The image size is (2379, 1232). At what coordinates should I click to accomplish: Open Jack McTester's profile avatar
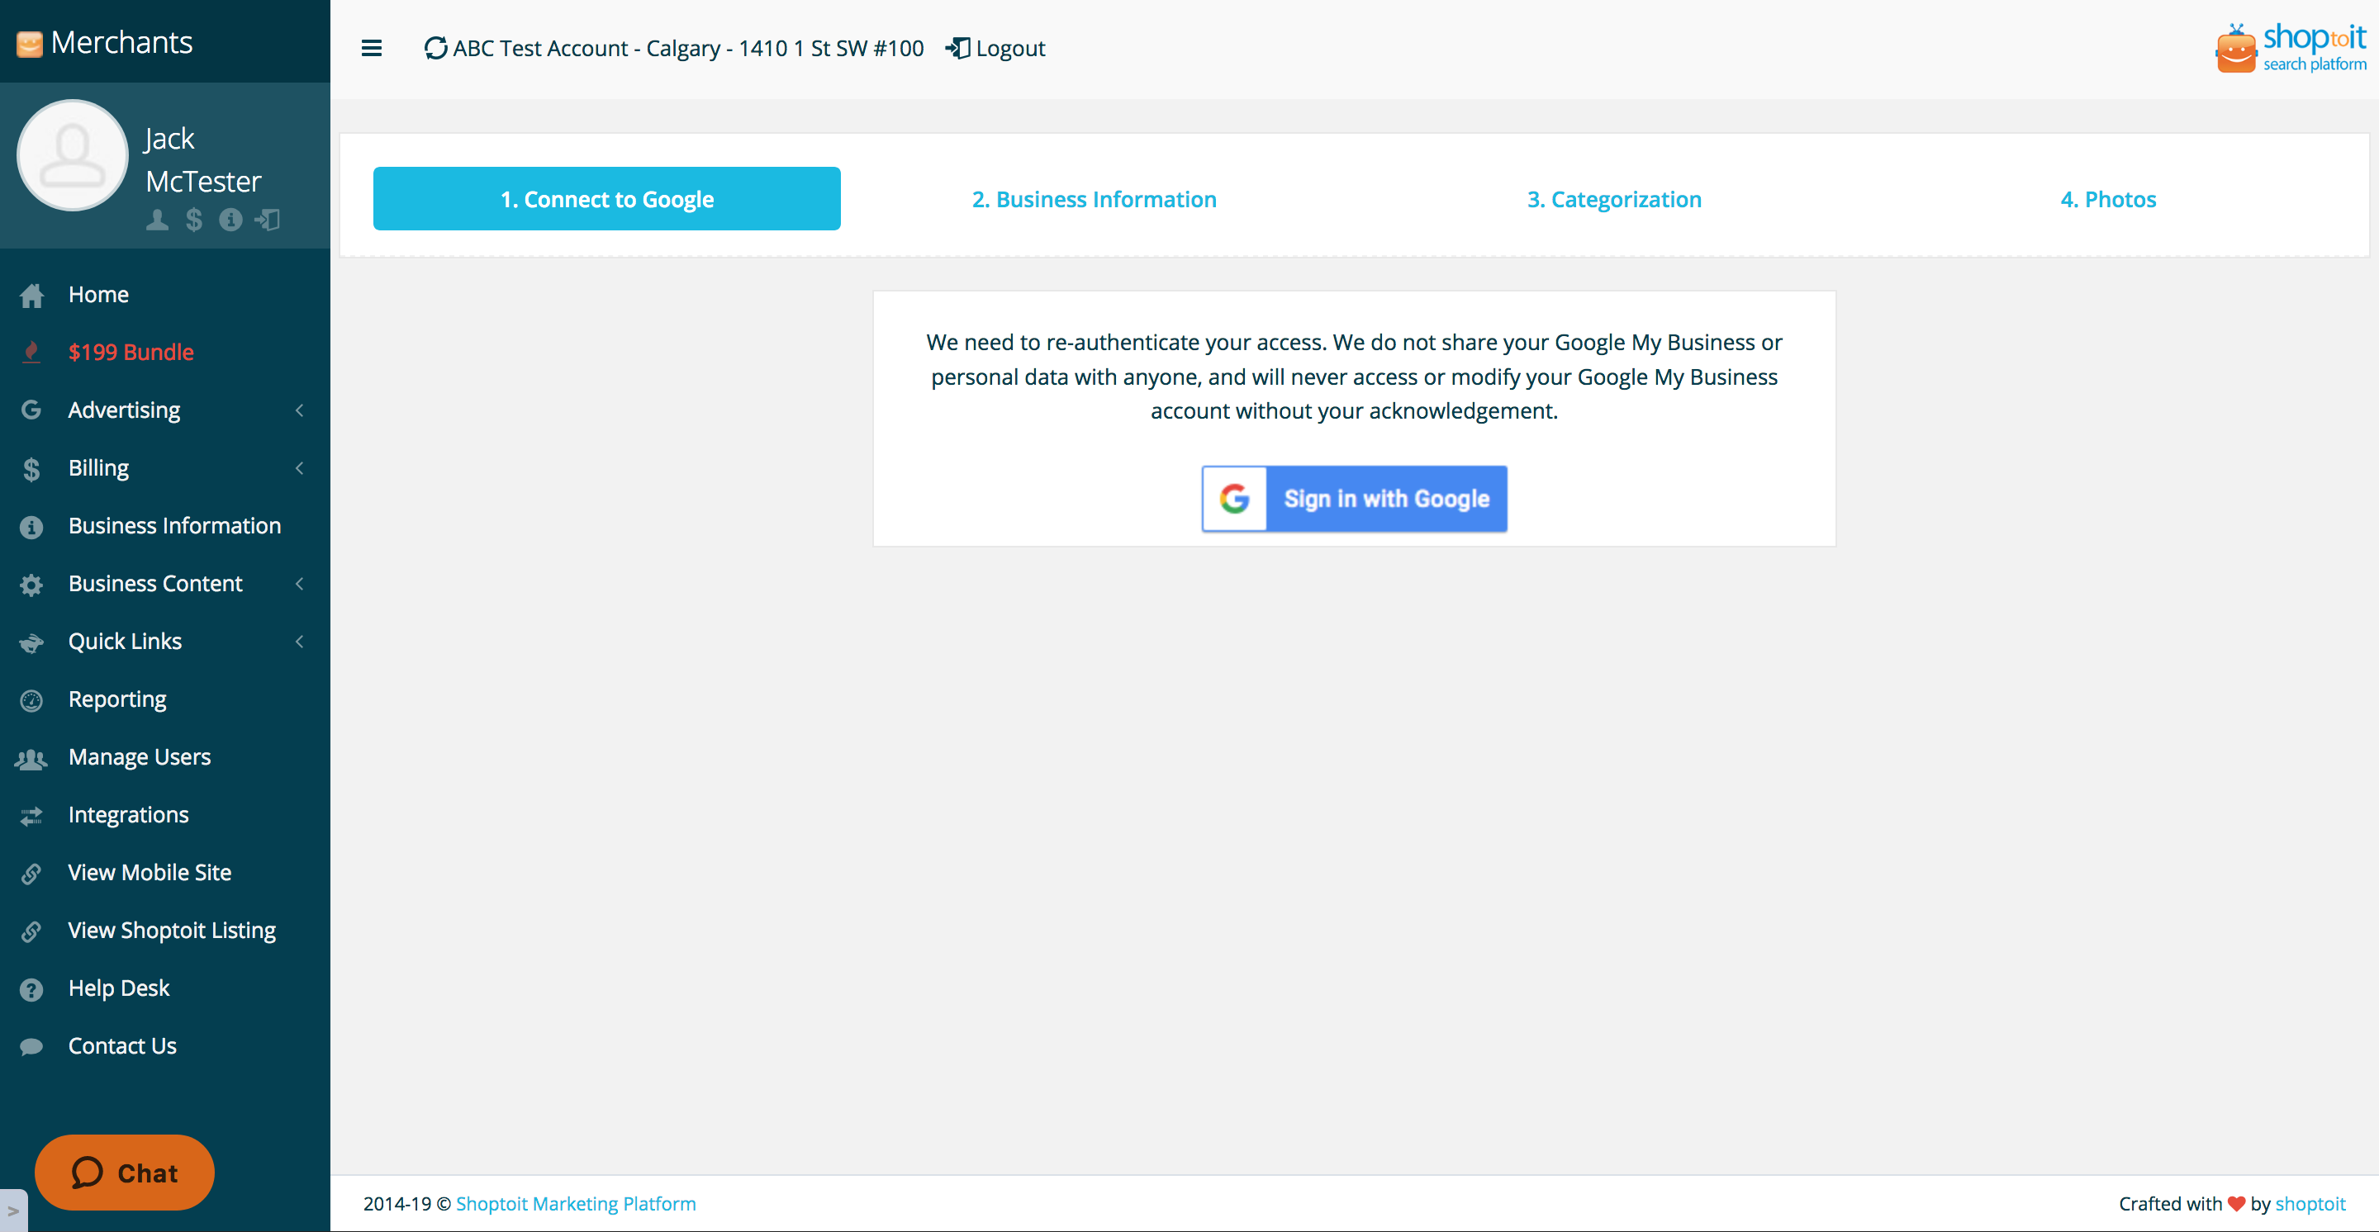(72, 155)
